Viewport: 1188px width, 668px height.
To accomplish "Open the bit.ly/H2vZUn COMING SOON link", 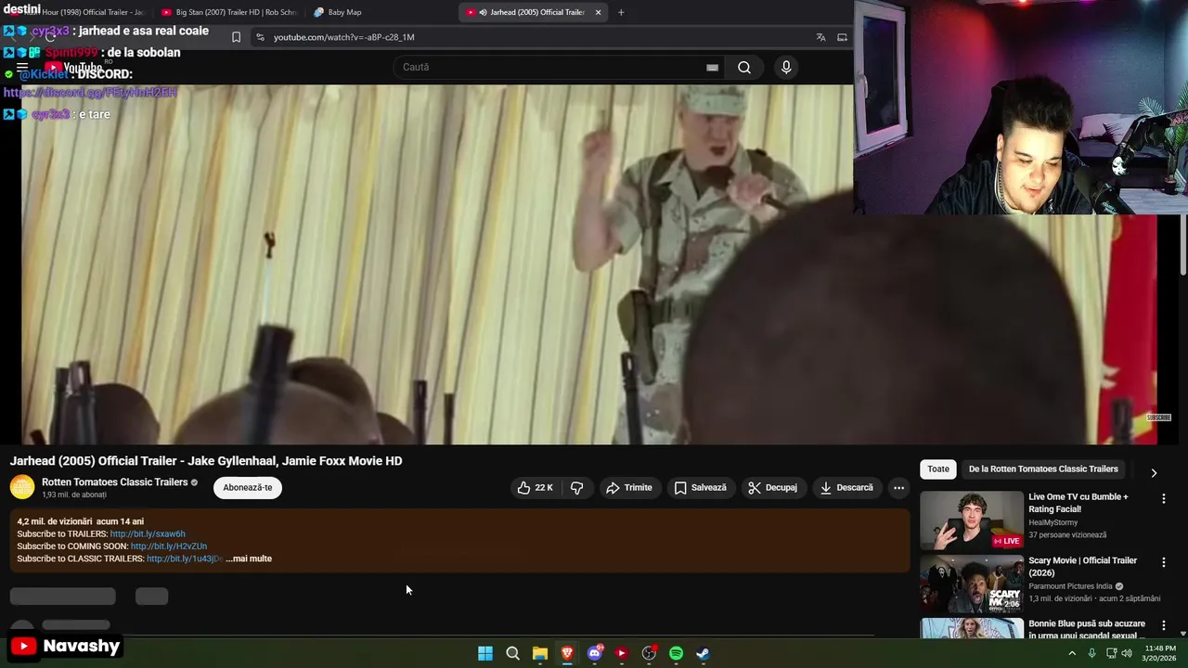I will (169, 546).
